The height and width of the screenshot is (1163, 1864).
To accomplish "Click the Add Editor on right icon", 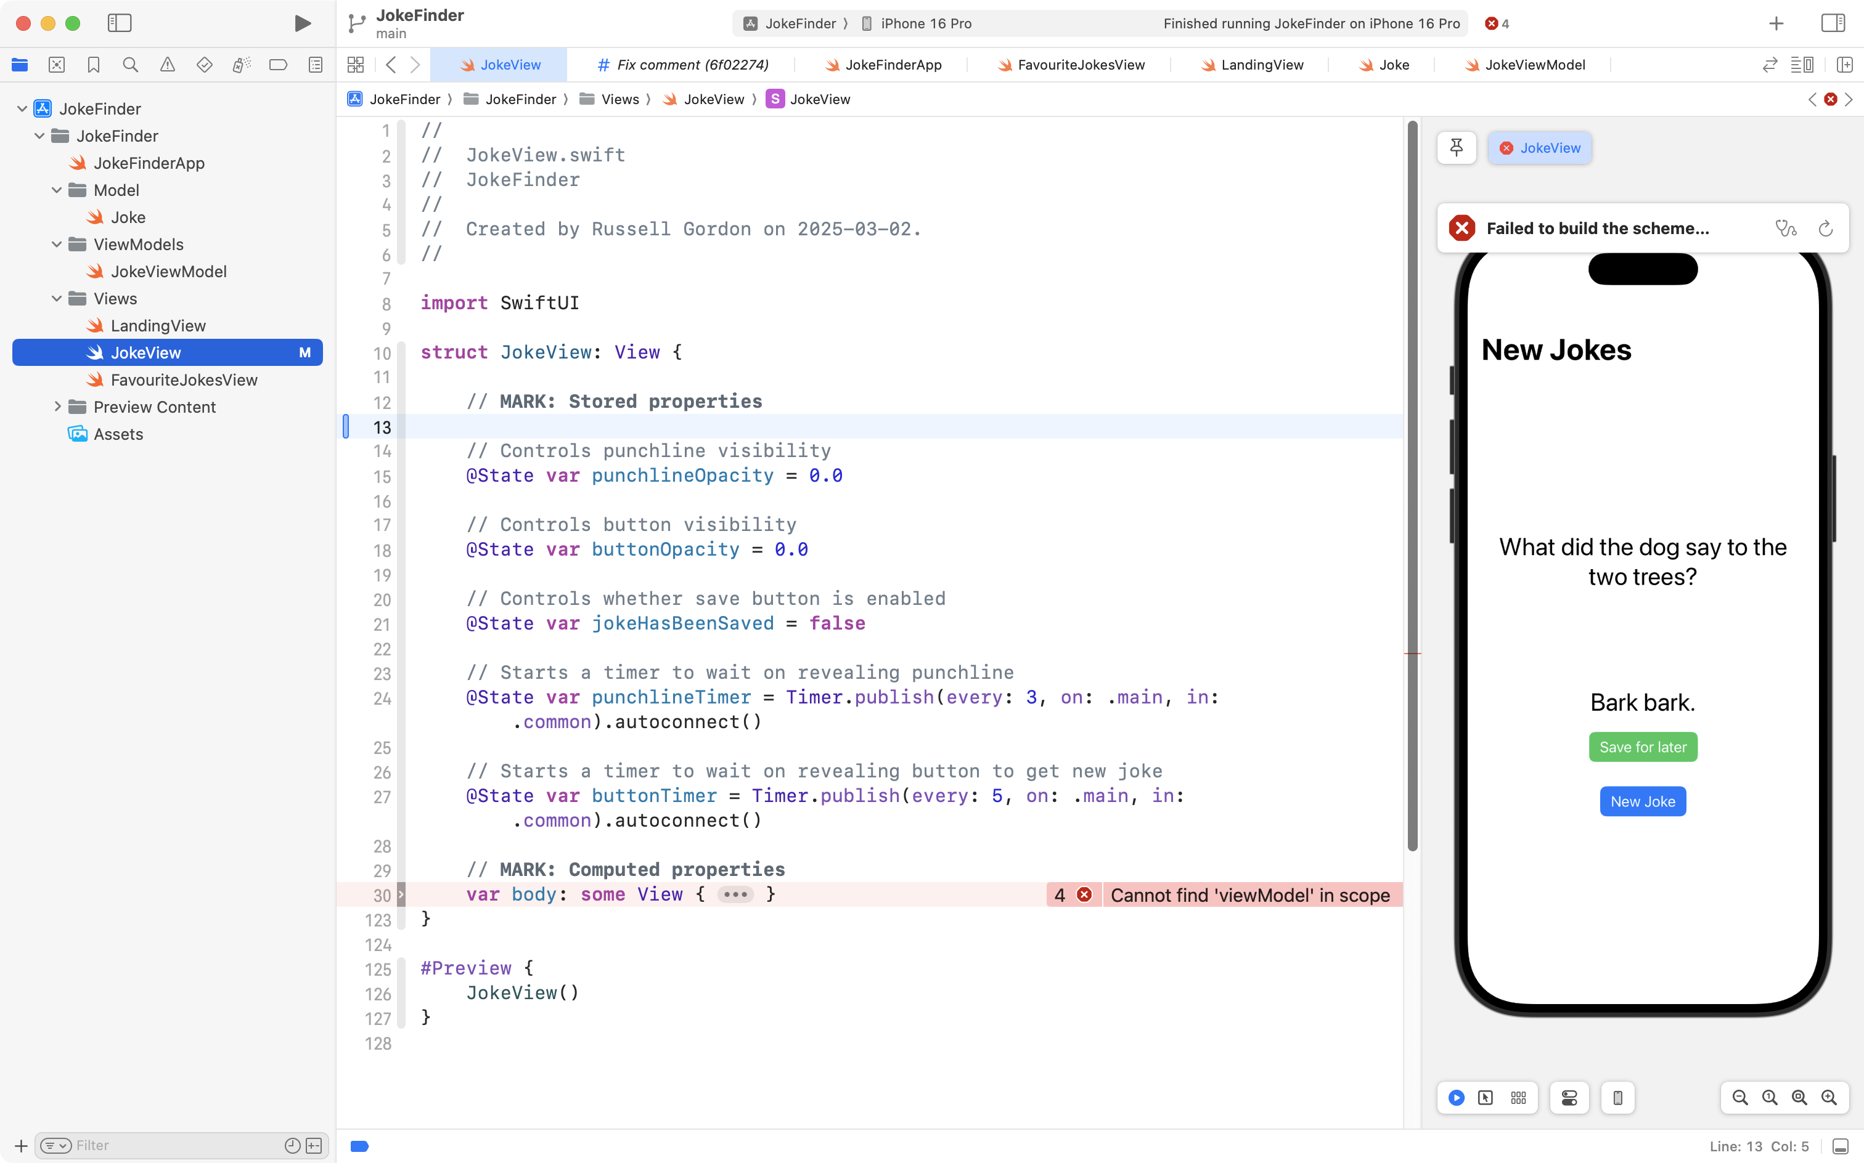I will 1844,65.
